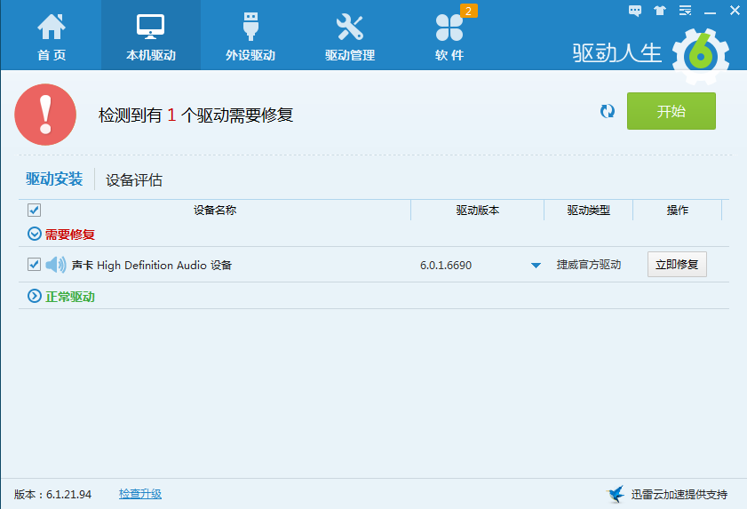
Task: Click the refresh scan icon
Action: pyautogui.click(x=608, y=111)
